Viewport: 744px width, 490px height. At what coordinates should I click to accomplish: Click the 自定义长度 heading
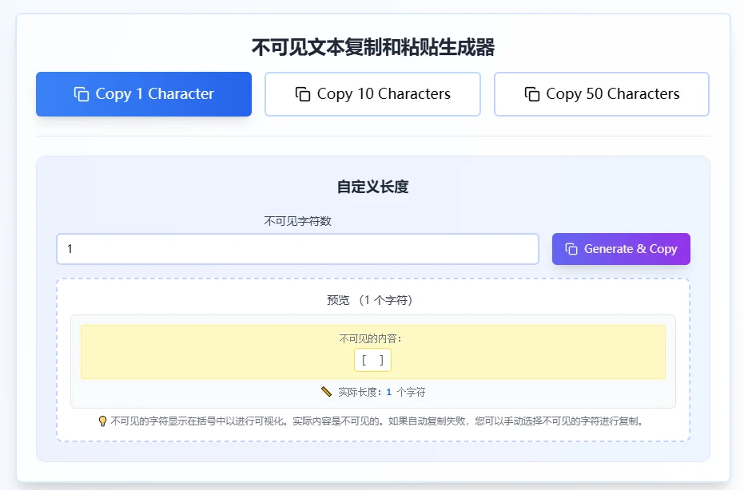tap(372, 187)
